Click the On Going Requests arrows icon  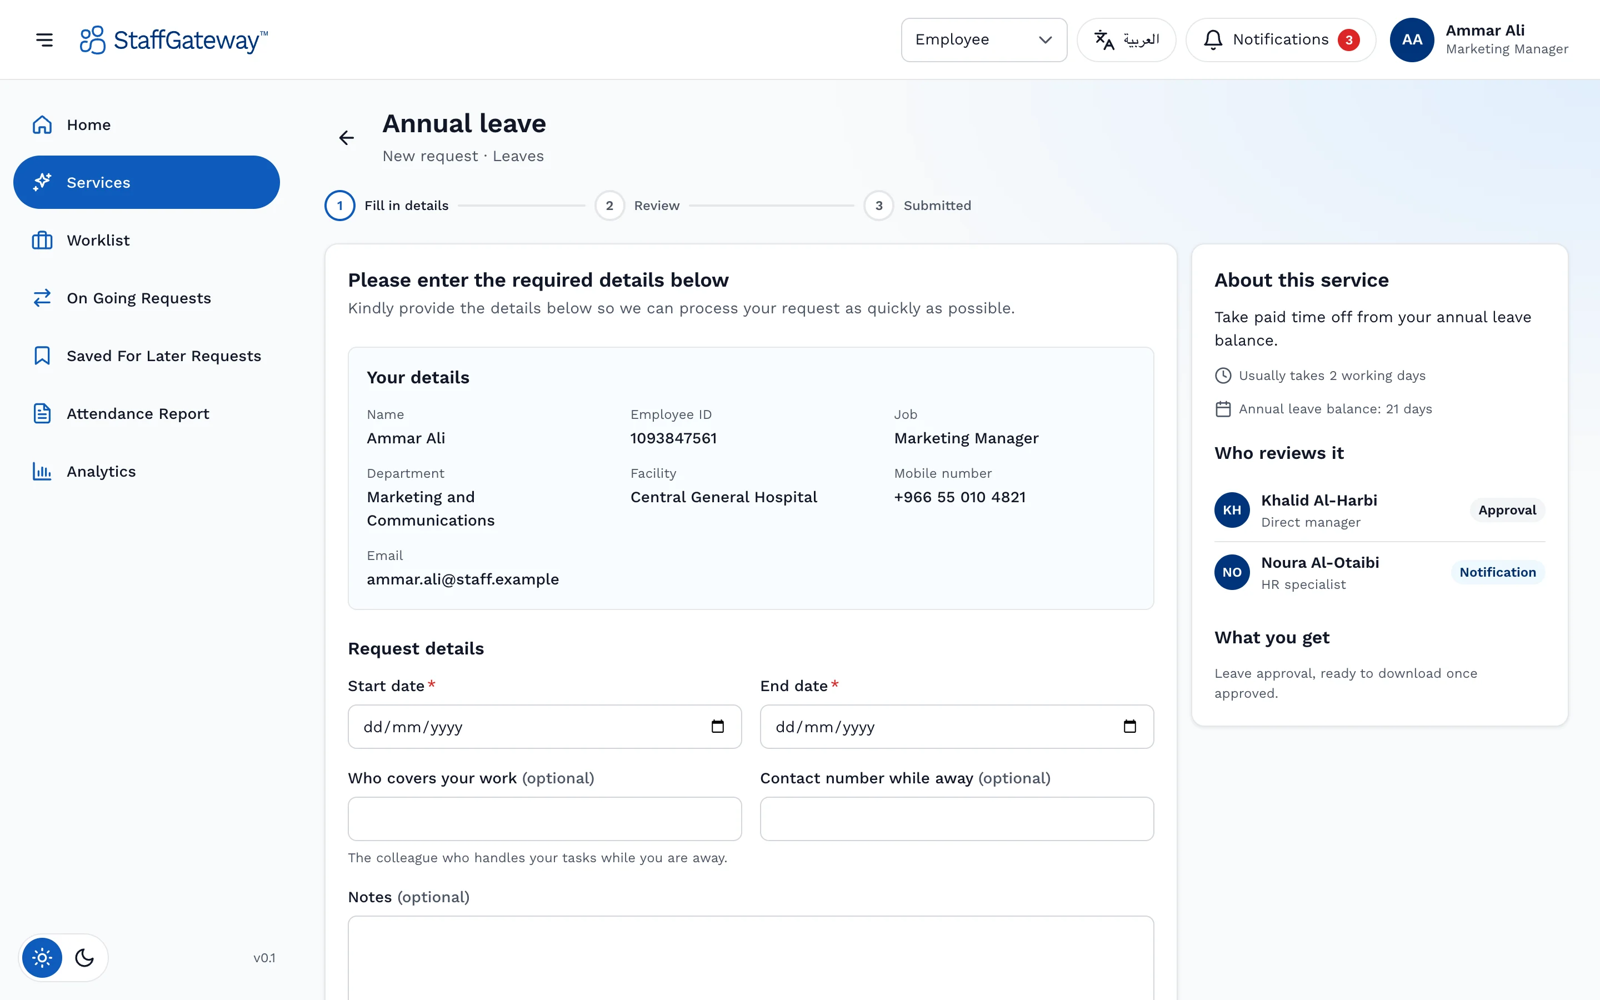click(42, 298)
